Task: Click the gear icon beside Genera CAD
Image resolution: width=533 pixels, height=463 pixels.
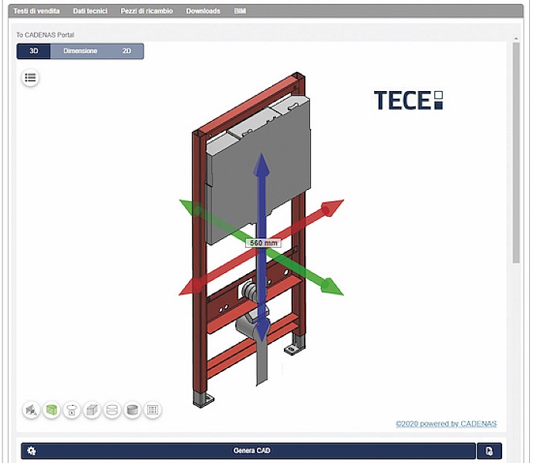Action: pyautogui.click(x=32, y=451)
